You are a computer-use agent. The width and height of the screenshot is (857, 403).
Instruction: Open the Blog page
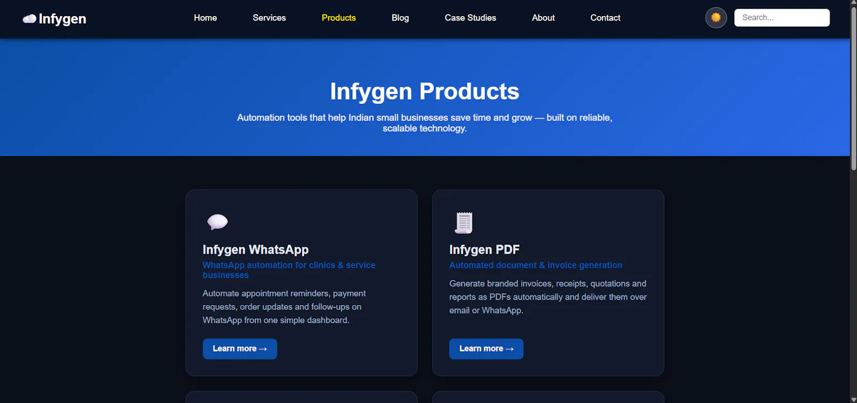pos(400,18)
